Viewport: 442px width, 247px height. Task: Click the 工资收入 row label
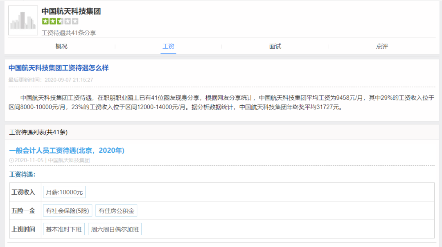(23, 192)
